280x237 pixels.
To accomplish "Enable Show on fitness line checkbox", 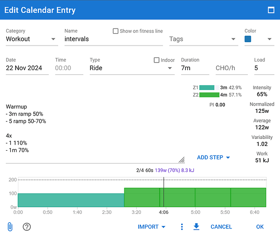I will 115,31.
